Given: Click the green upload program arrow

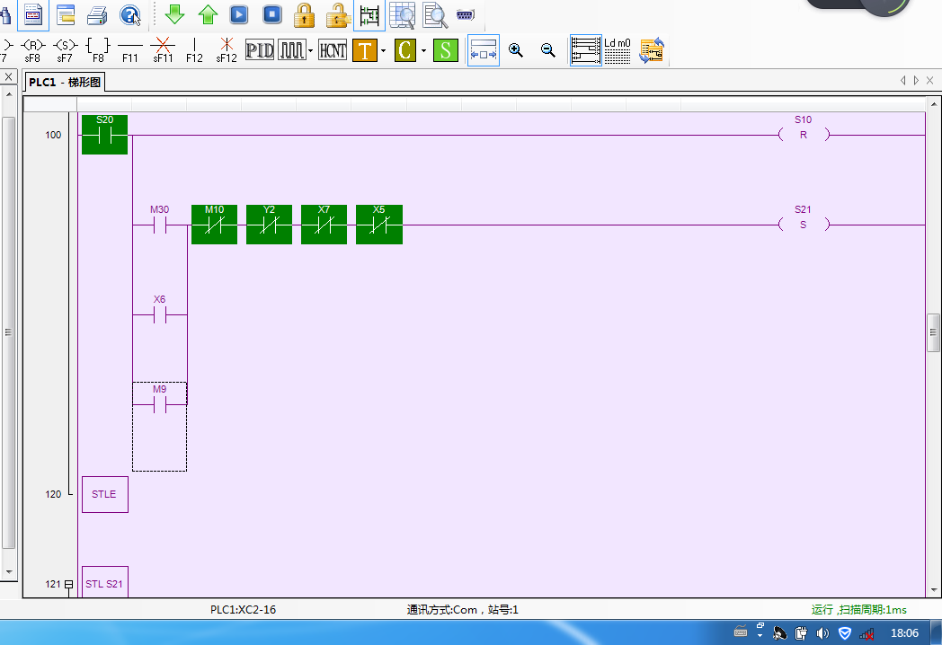Looking at the screenshot, I should [208, 14].
